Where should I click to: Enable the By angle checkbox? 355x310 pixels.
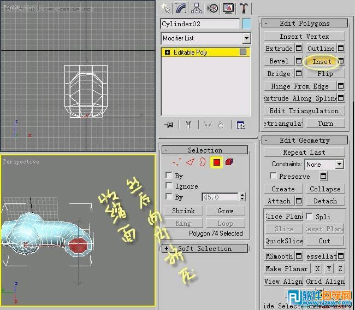pos(169,196)
